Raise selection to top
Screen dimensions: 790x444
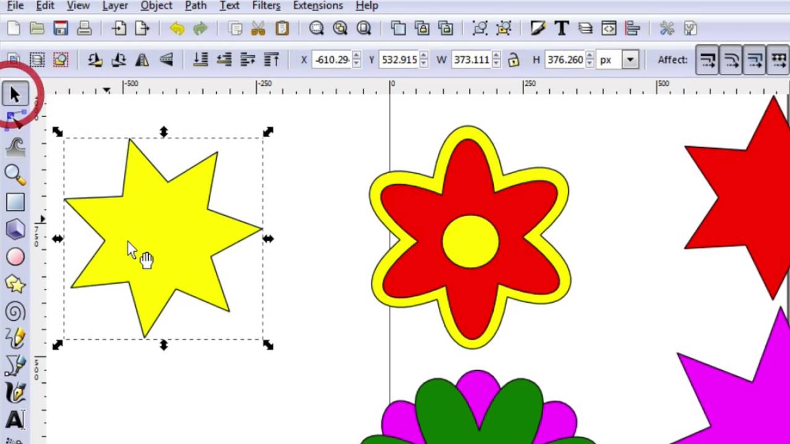[271, 60]
